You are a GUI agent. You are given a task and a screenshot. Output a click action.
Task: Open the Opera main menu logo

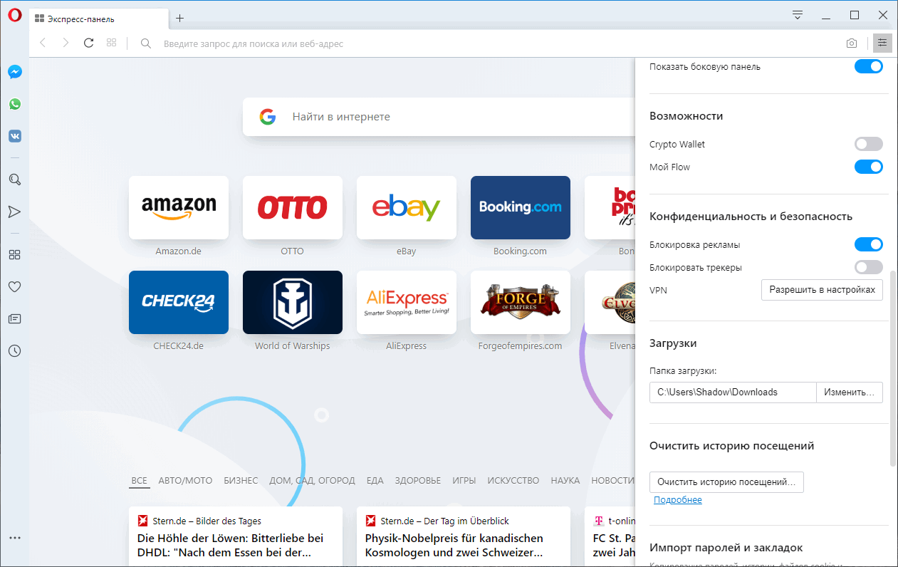14,16
